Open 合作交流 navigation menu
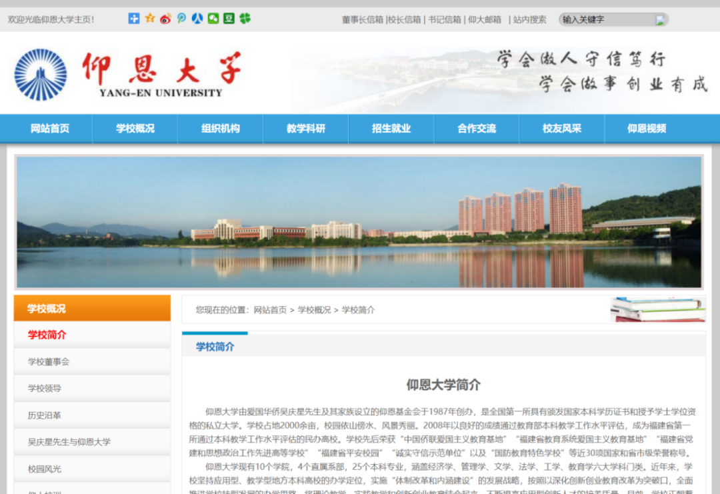 477,129
